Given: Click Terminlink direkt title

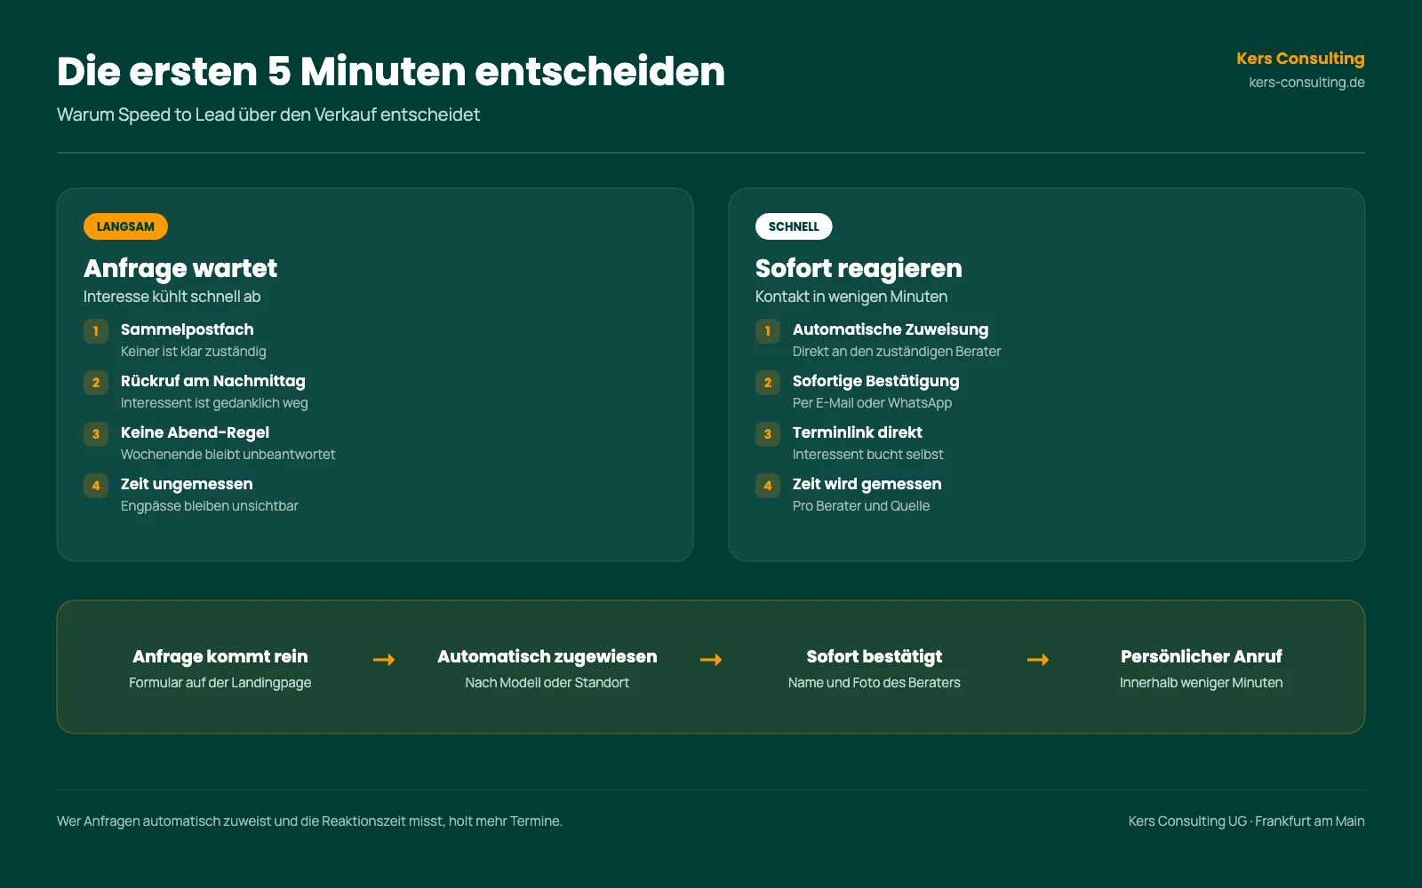Looking at the screenshot, I should pyautogui.click(x=858, y=432).
